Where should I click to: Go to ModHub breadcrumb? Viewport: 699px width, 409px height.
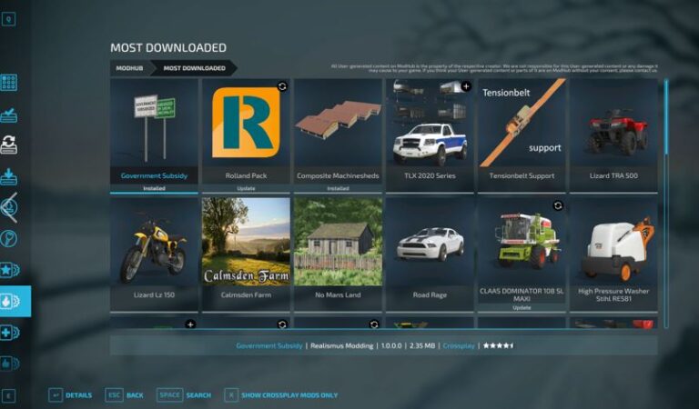[130, 68]
